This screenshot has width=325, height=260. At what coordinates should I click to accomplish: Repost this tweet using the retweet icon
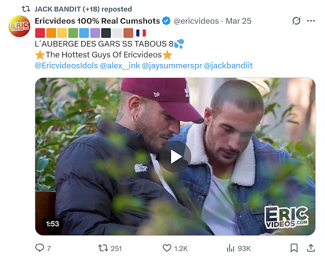tap(103, 248)
